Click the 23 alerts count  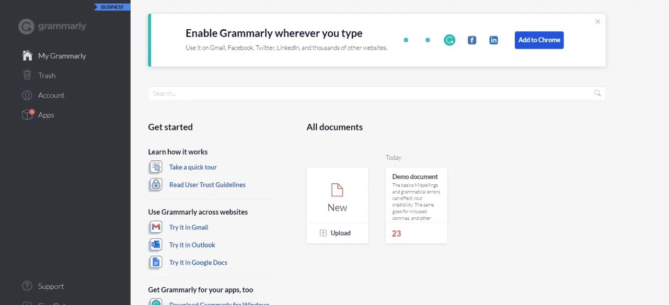tap(397, 233)
